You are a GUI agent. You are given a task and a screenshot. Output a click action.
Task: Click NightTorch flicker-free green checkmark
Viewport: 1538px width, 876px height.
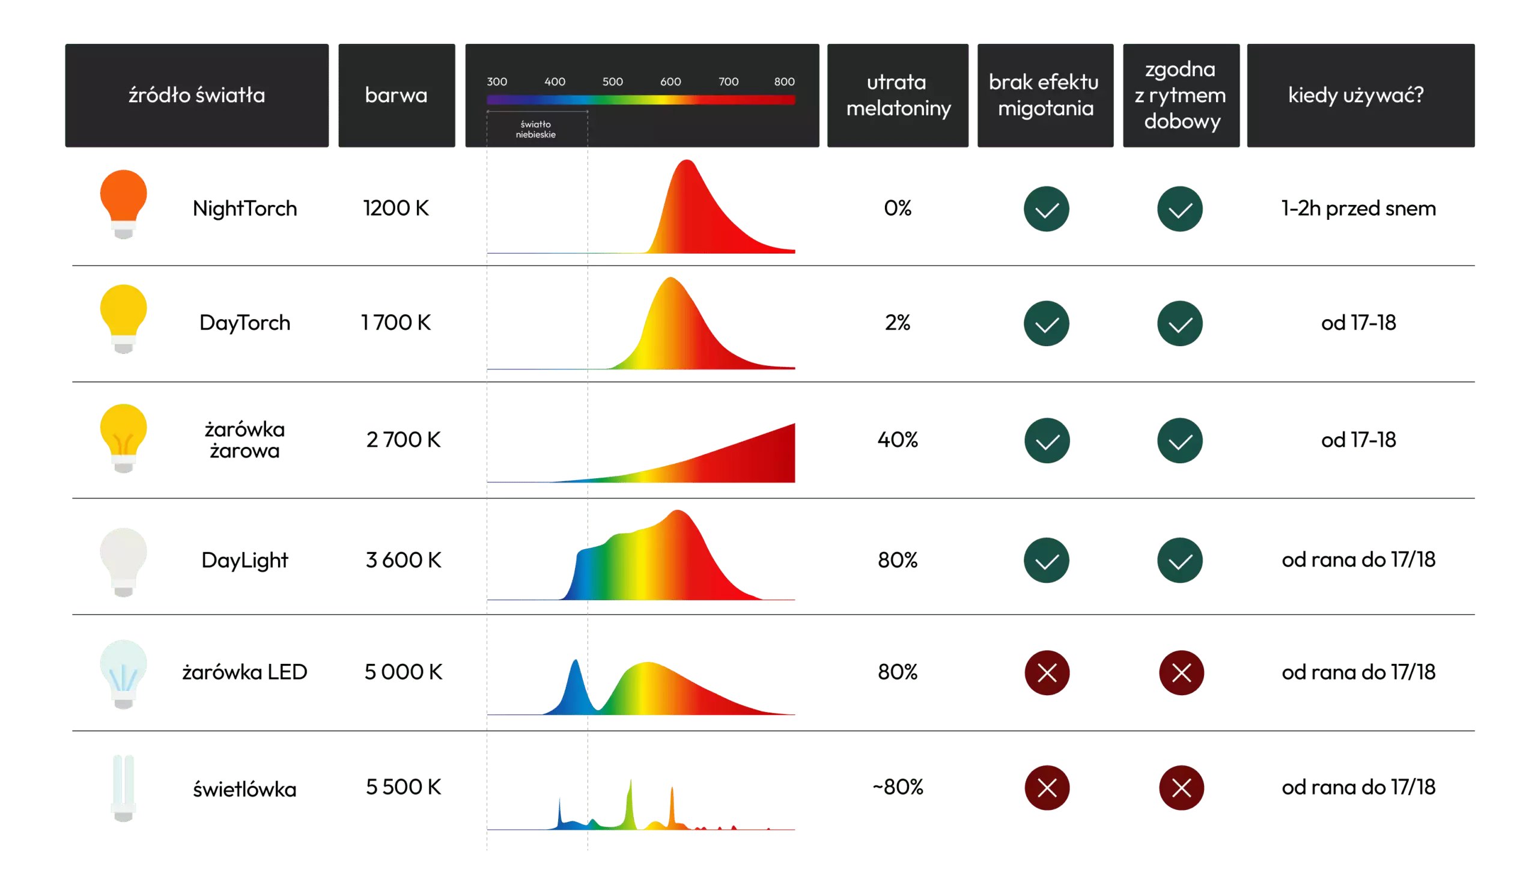click(1046, 208)
